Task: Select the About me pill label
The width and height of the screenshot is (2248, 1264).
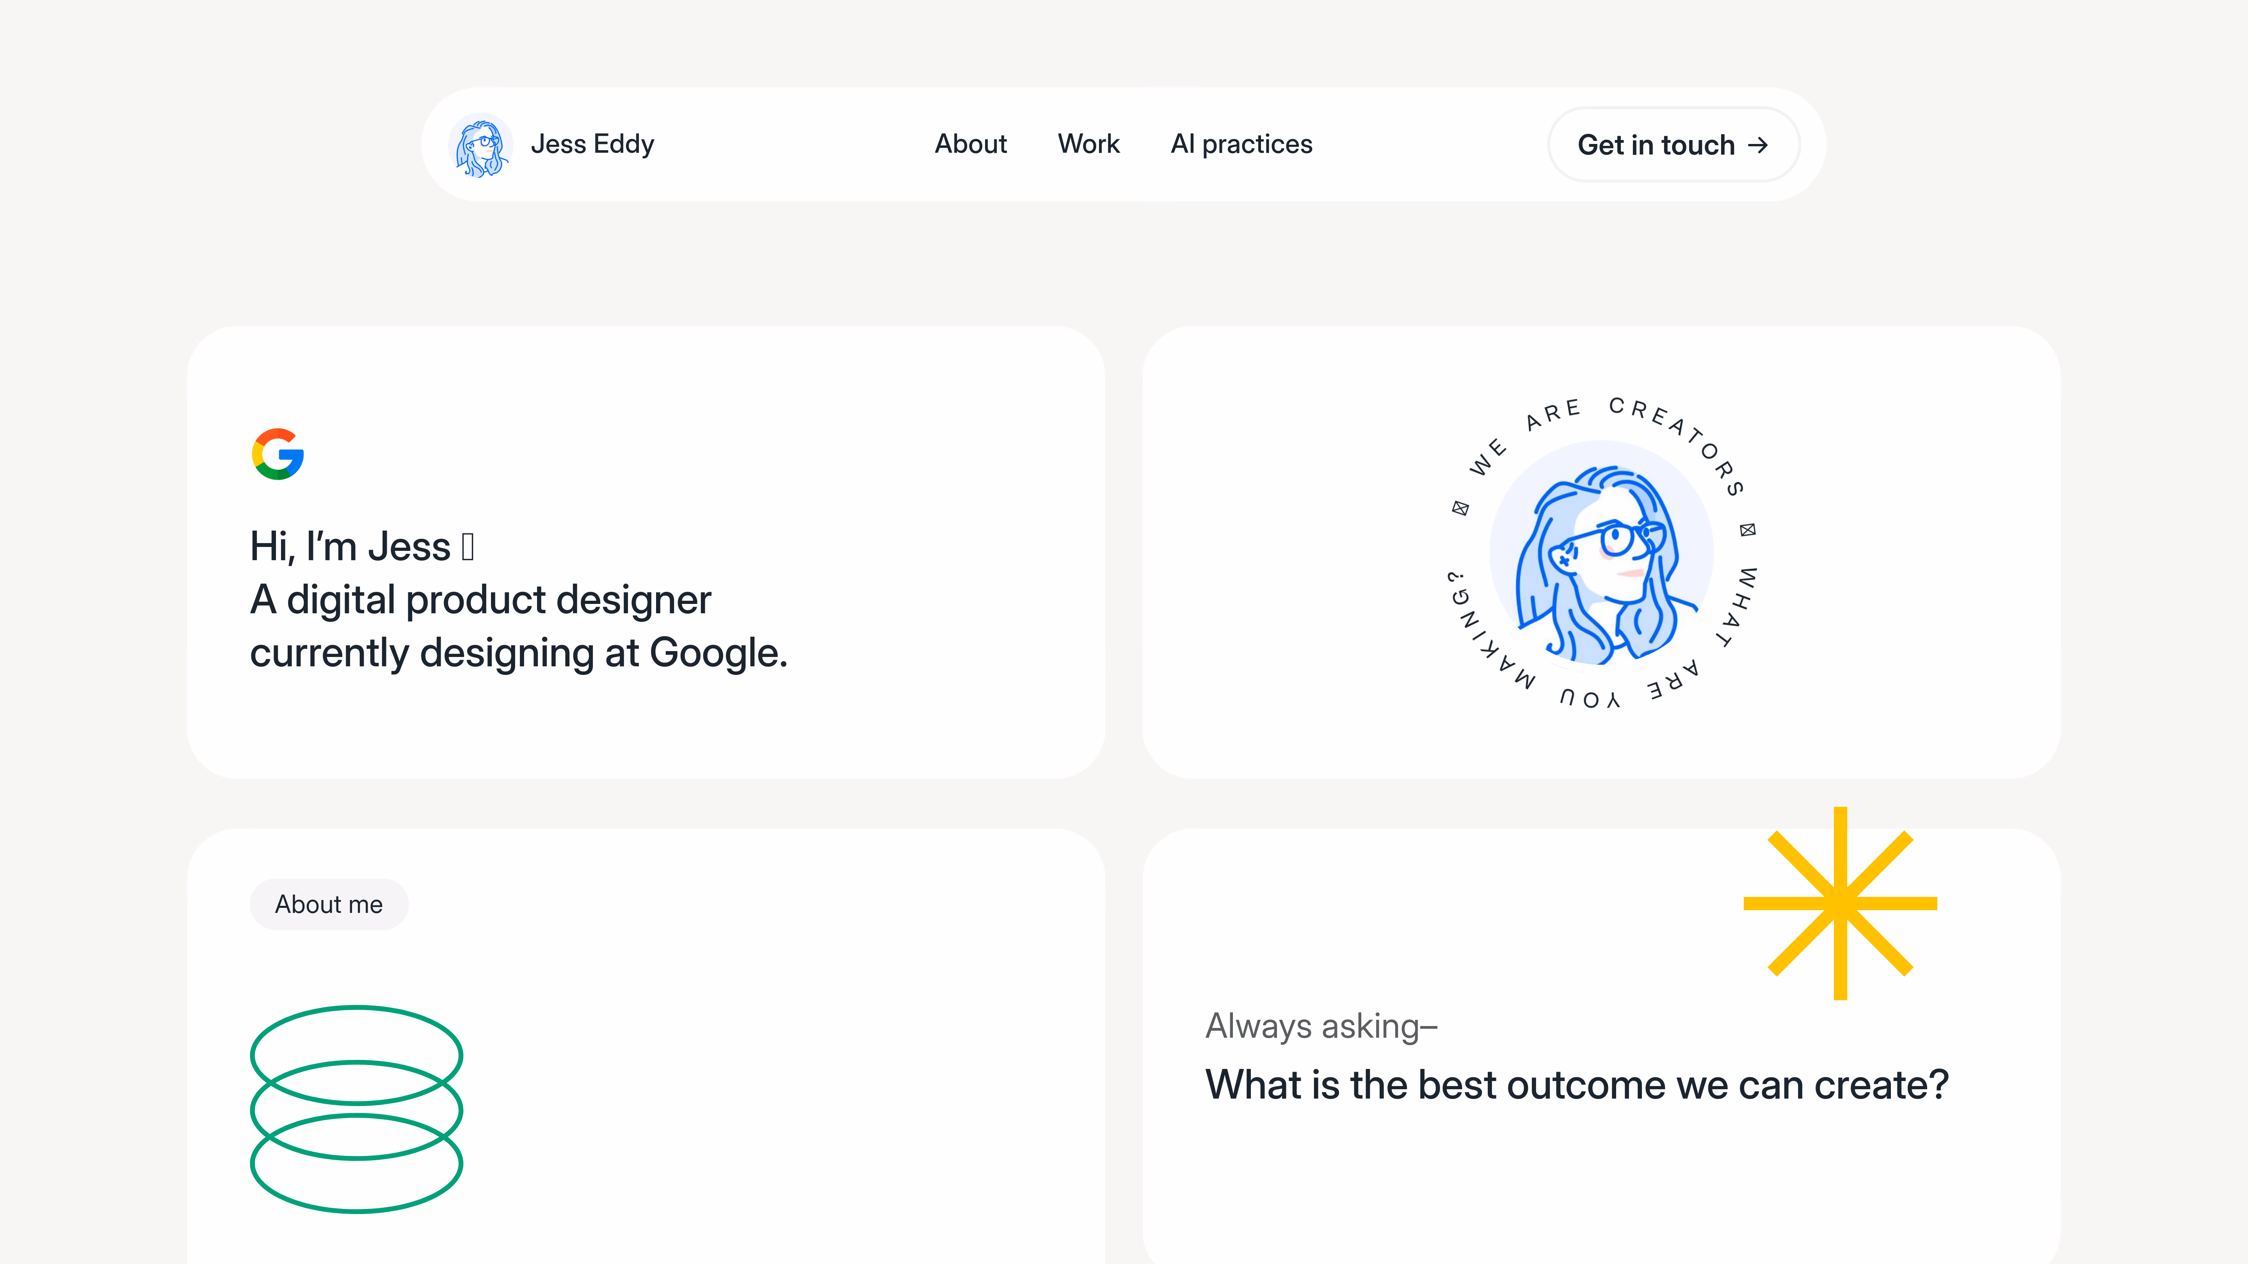Action: point(329,905)
